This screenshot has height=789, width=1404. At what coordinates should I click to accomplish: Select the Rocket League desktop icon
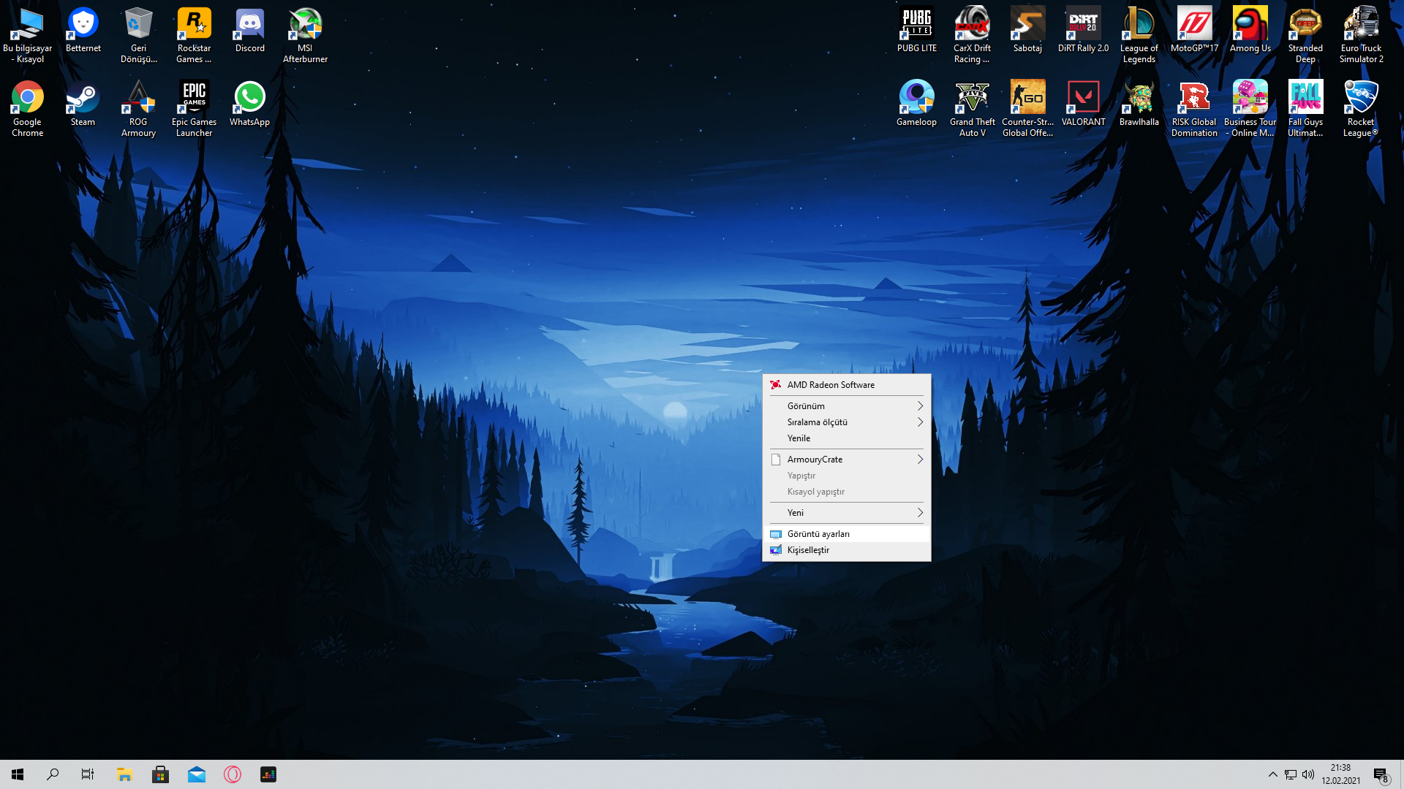pyautogui.click(x=1362, y=109)
